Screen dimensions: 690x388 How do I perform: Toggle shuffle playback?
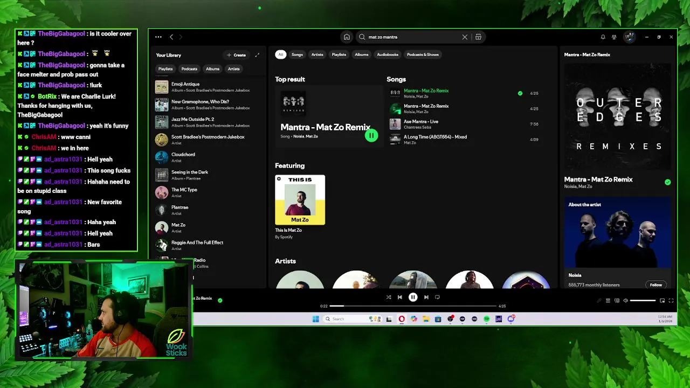[389, 297]
